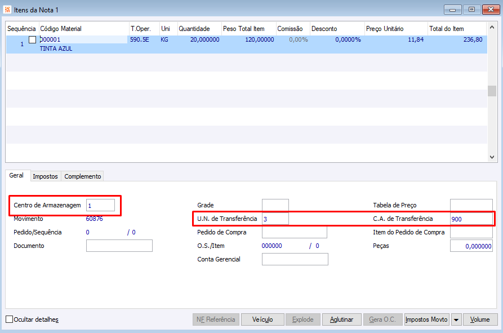Click the grid scrollbar up arrow
This screenshot has height=333, width=503.
click(x=492, y=28)
